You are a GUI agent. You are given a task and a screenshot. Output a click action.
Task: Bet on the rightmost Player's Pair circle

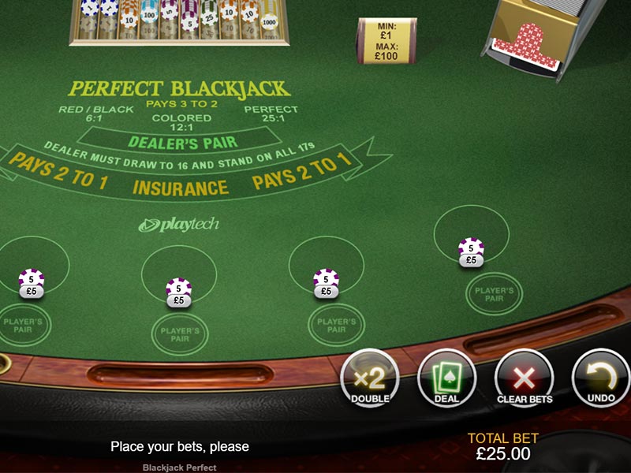click(x=495, y=294)
